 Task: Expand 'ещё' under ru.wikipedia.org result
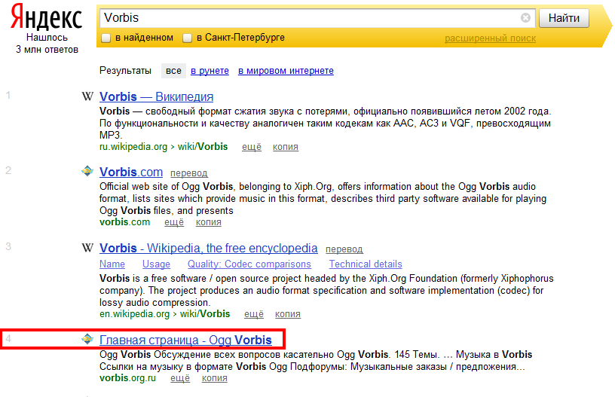click(x=251, y=147)
